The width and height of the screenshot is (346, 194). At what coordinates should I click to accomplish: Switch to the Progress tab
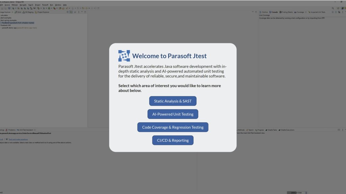click(x=259, y=130)
